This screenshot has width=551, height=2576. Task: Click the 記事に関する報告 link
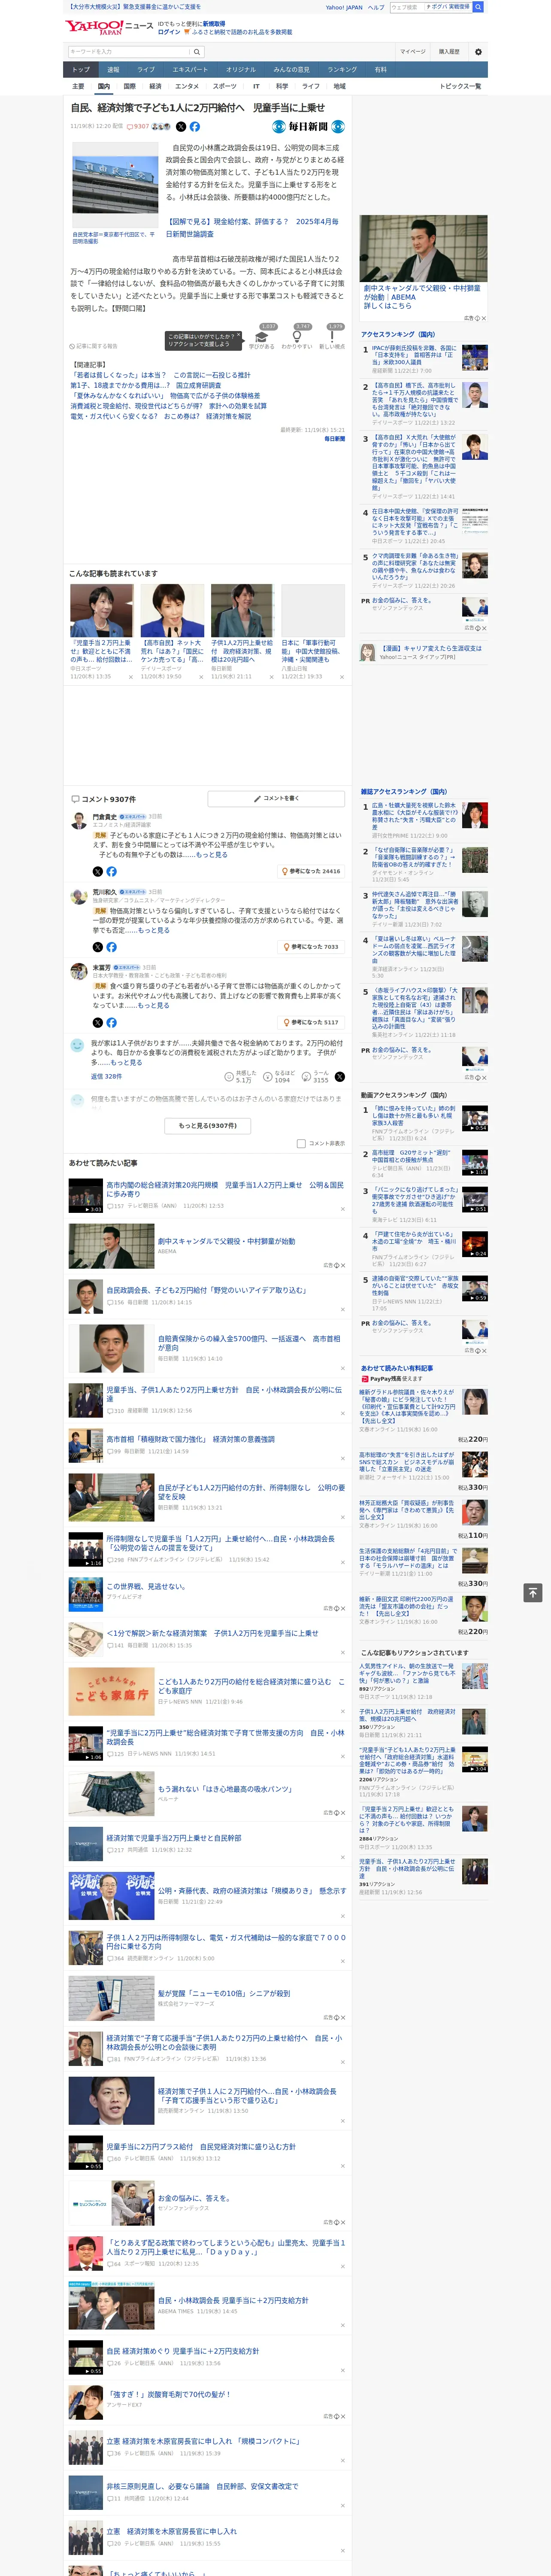pos(94,346)
